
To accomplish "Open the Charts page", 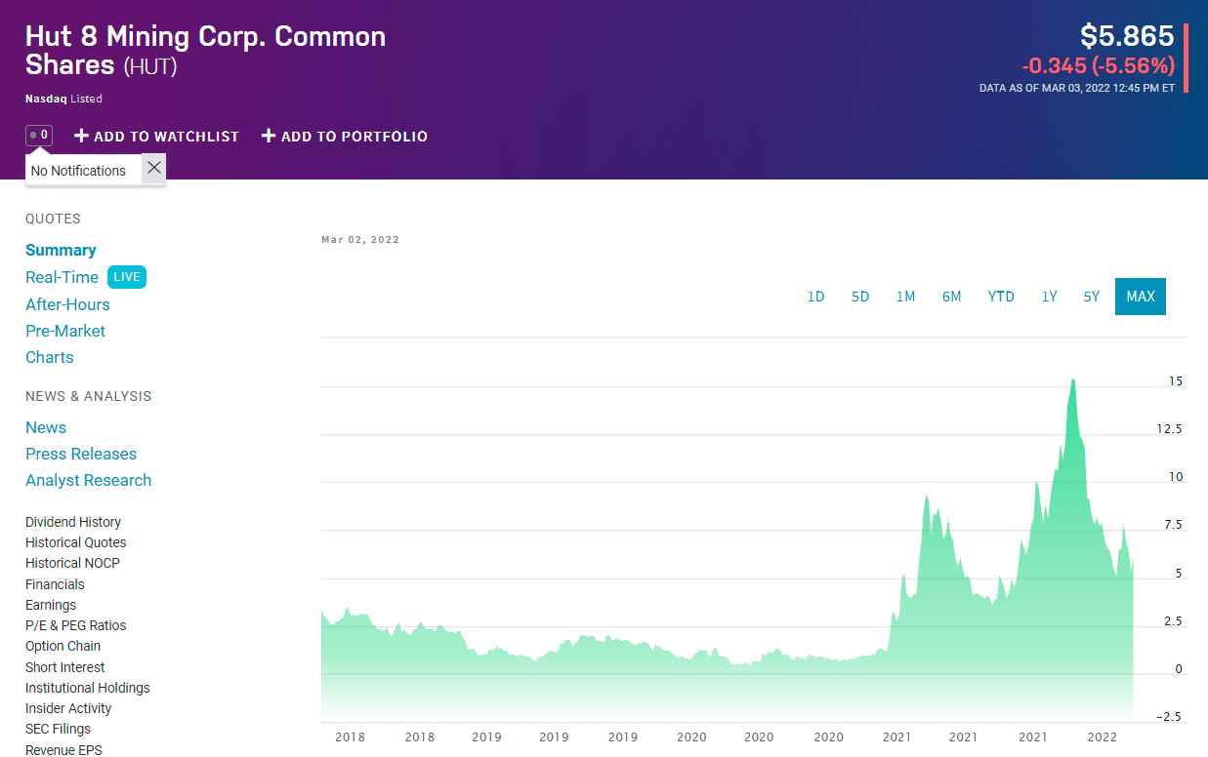I will [x=50, y=357].
